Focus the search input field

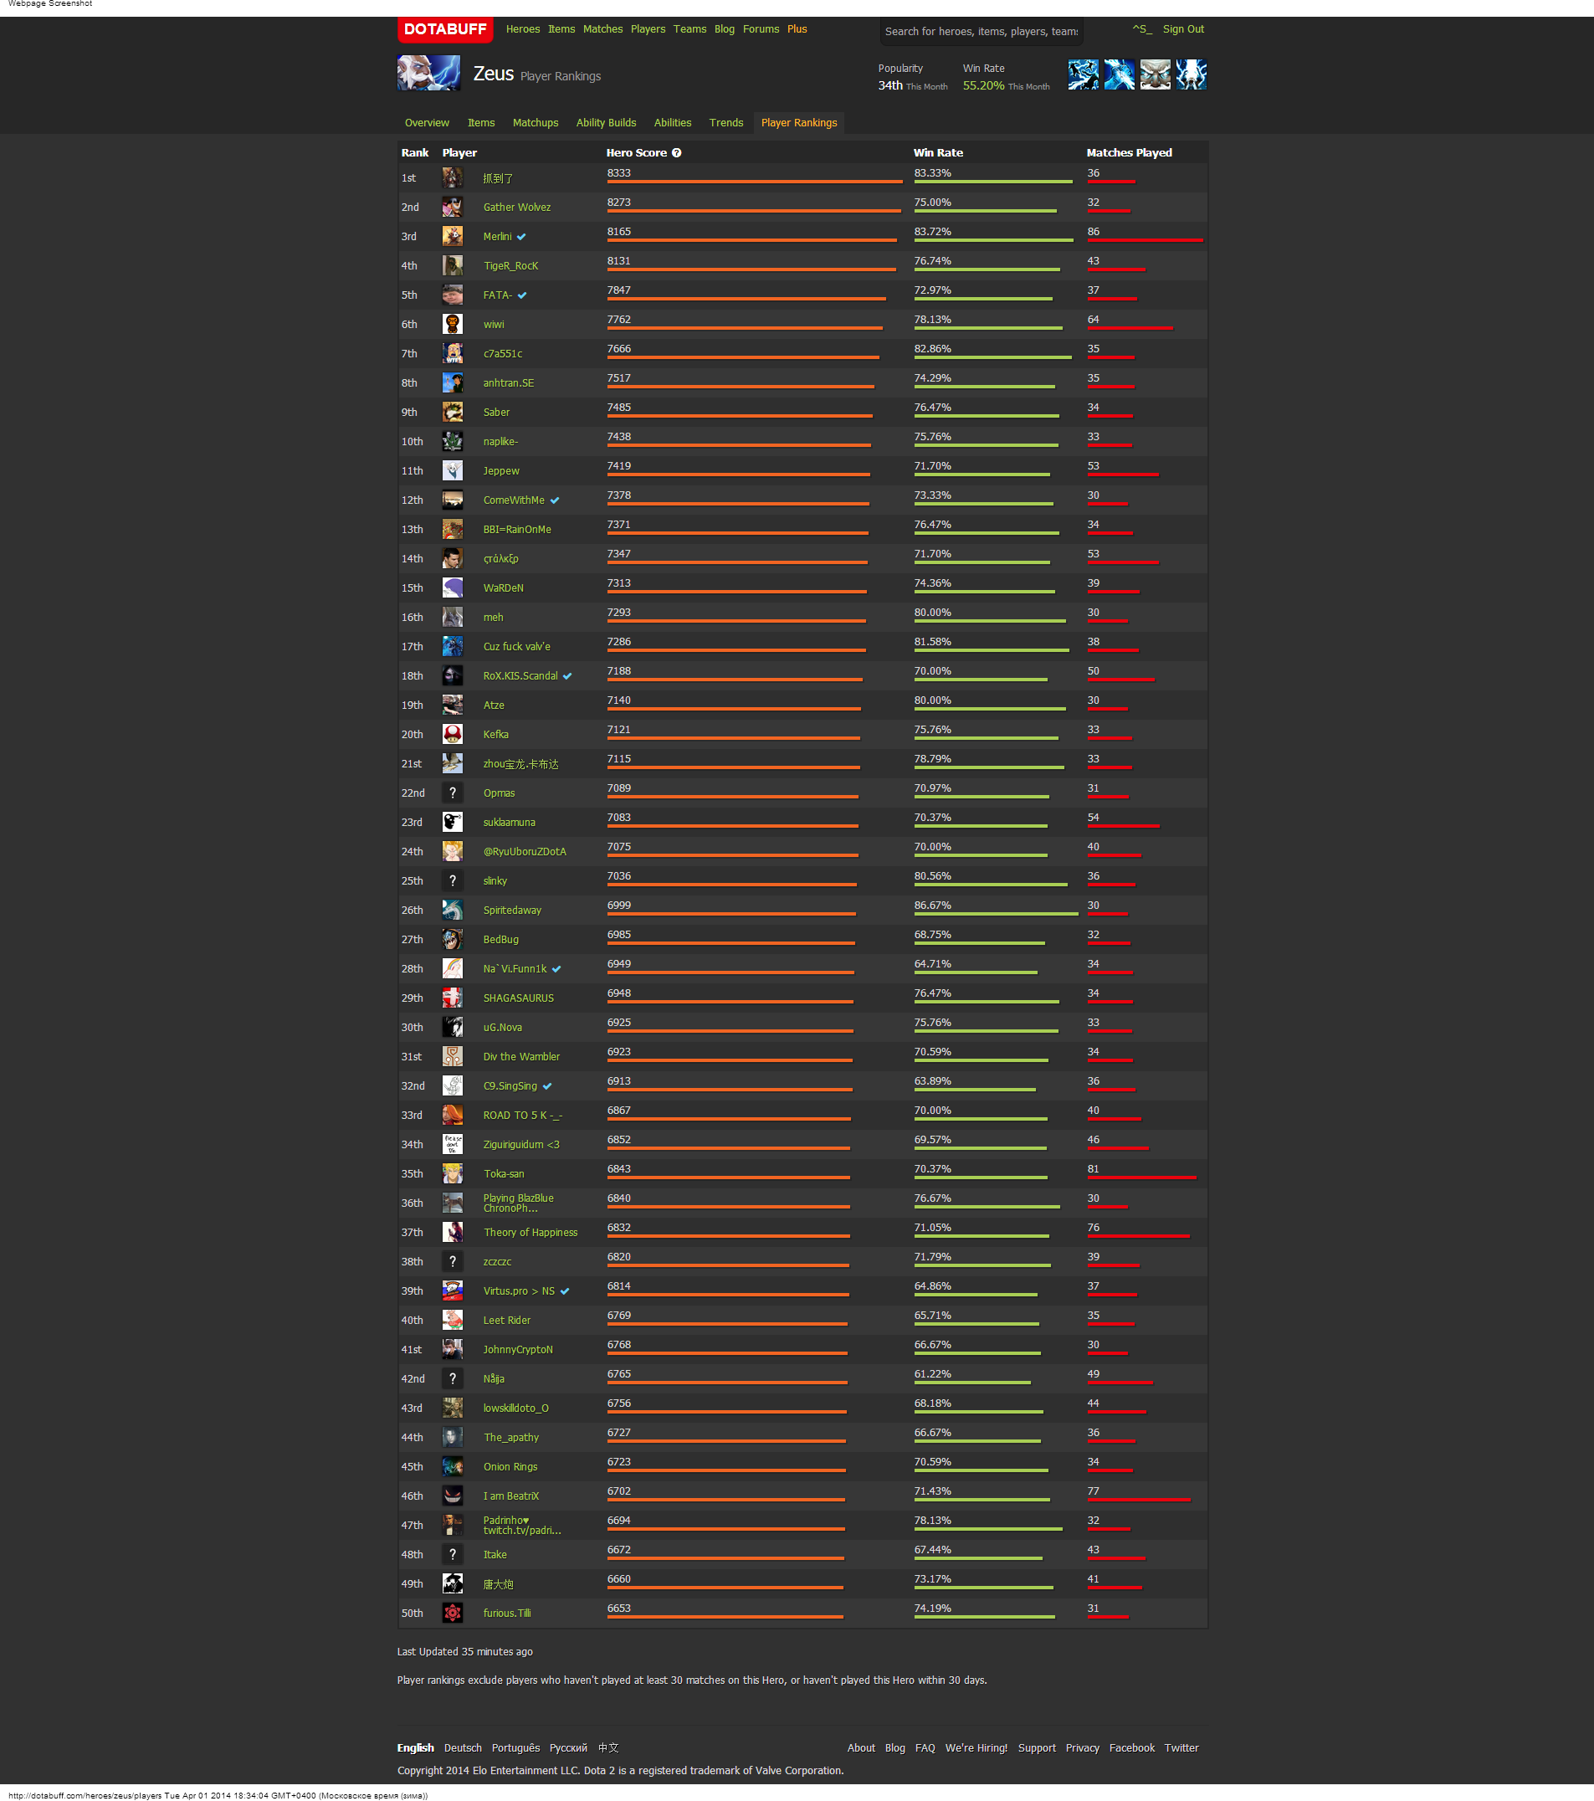981,32
